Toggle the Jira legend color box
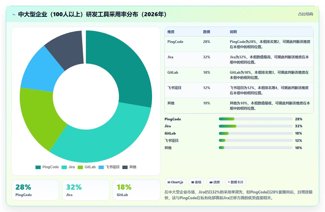The image size is (325, 212). pyautogui.click(x=64, y=167)
